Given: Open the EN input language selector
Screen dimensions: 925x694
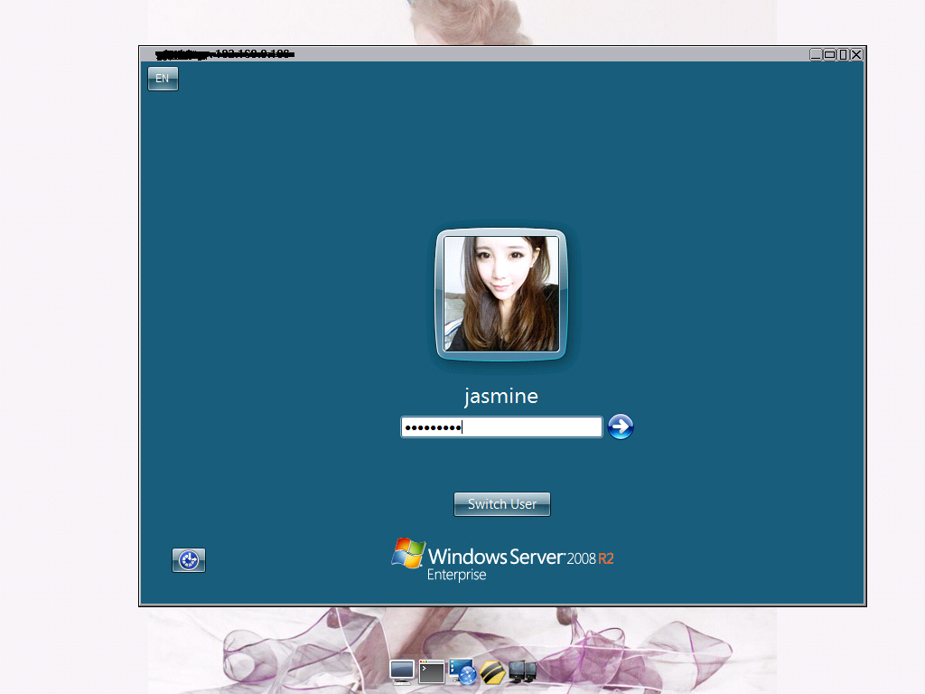Looking at the screenshot, I should pyautogui.click(x=163, y=79).
